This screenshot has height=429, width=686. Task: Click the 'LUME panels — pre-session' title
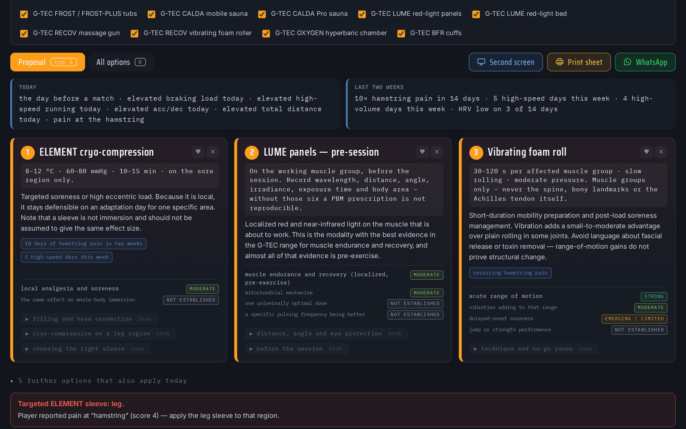click(x=321, y=152)
